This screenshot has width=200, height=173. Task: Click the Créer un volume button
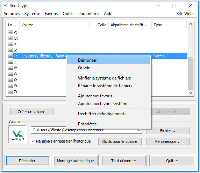(31, 112)
